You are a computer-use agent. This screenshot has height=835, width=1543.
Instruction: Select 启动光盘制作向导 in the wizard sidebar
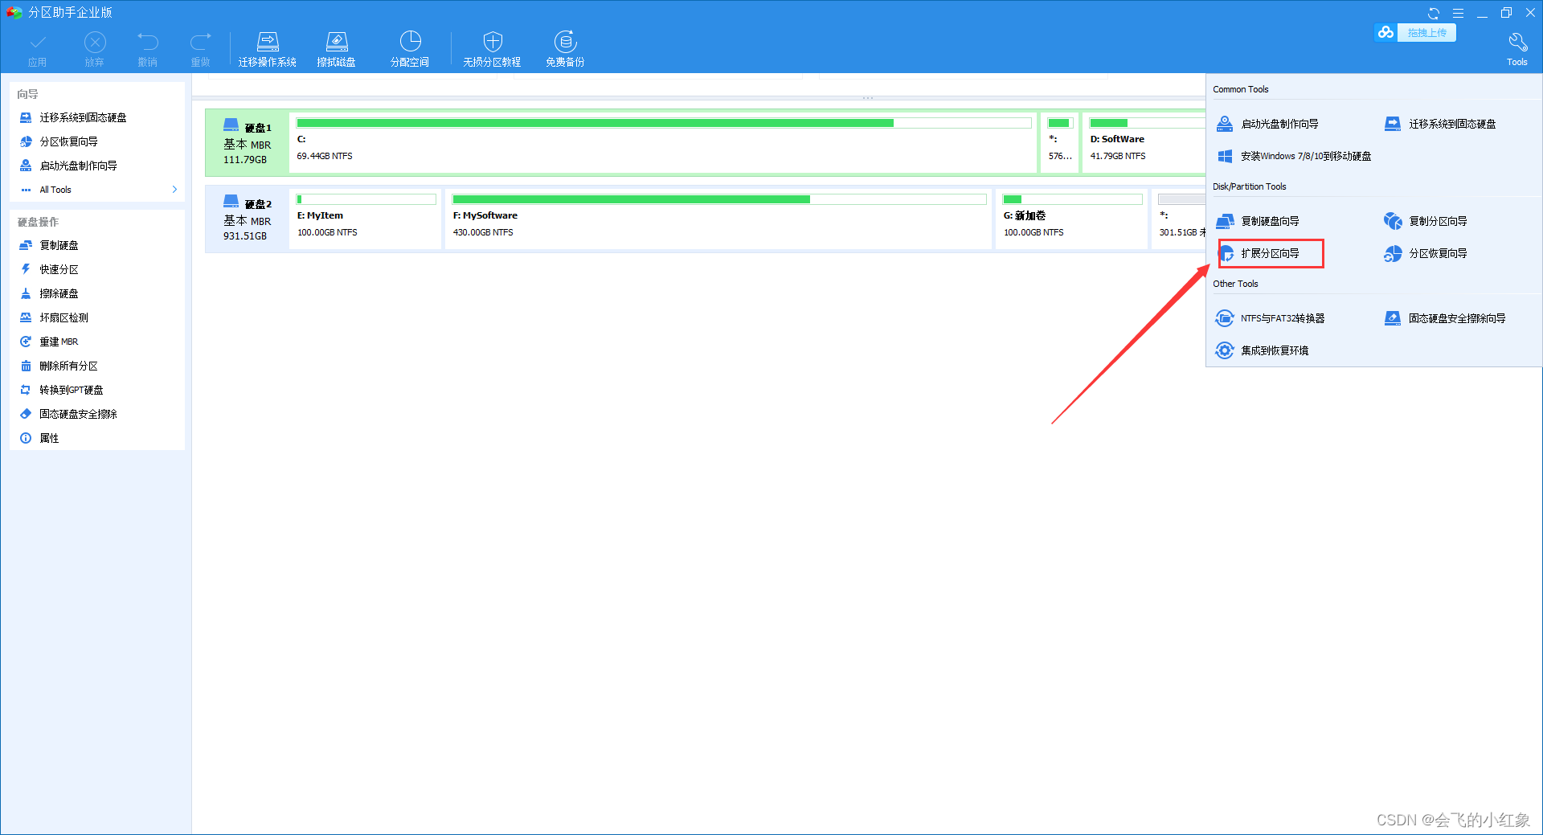pyautogui.click(x=79, y=166)
